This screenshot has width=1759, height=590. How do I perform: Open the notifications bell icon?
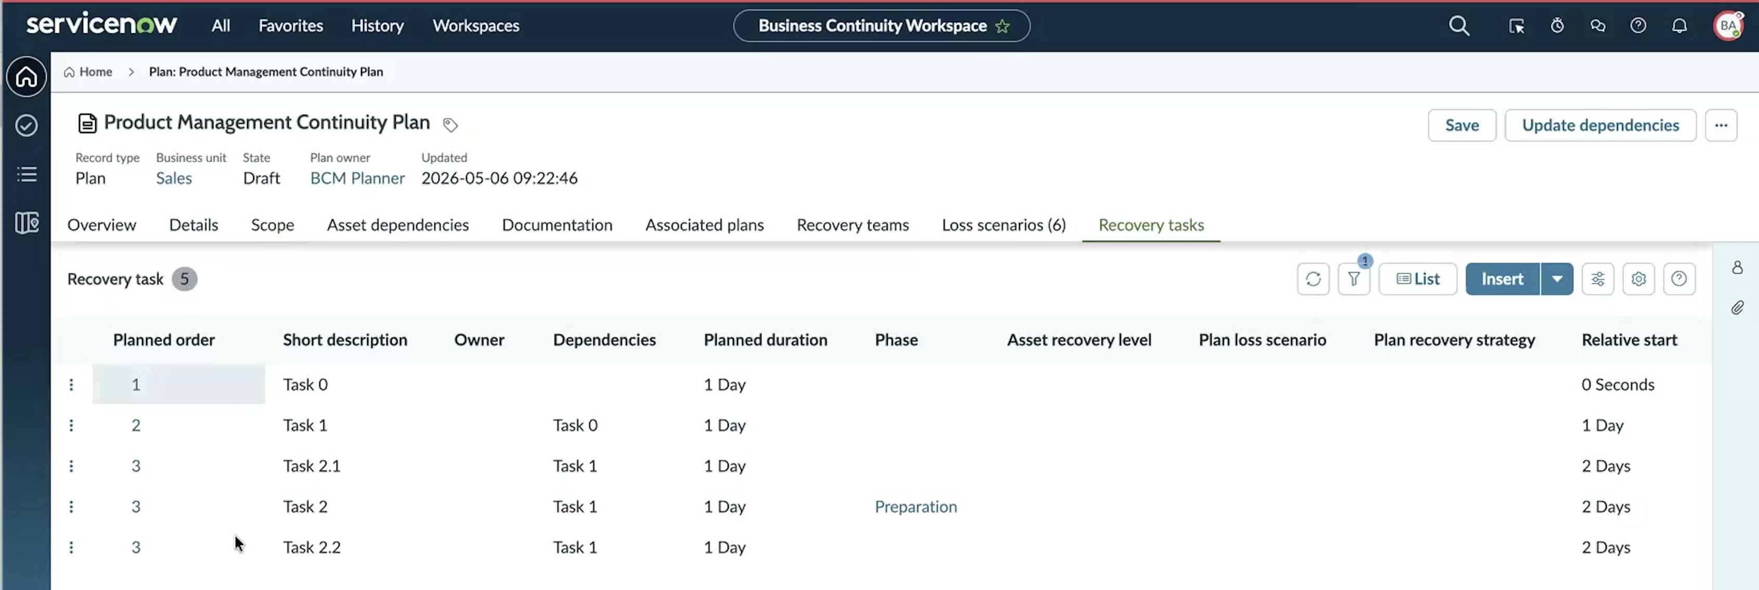point(1679,26)
